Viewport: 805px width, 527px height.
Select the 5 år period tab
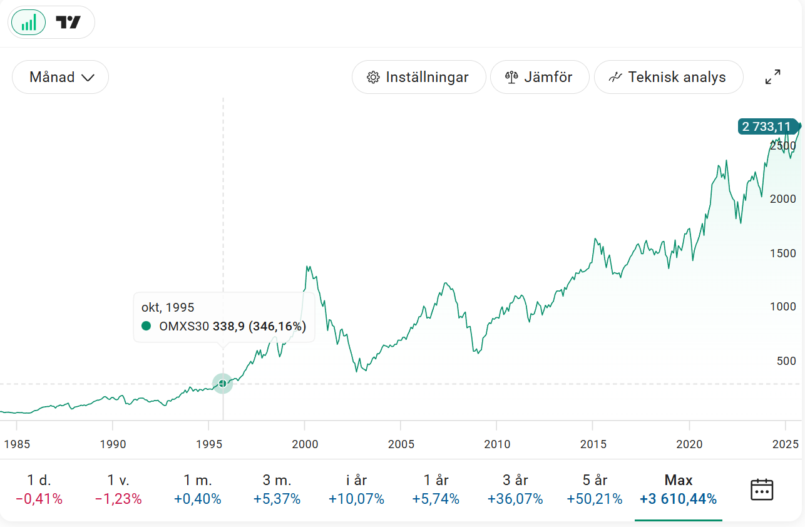pyautogui.click(x=594, y=489)
